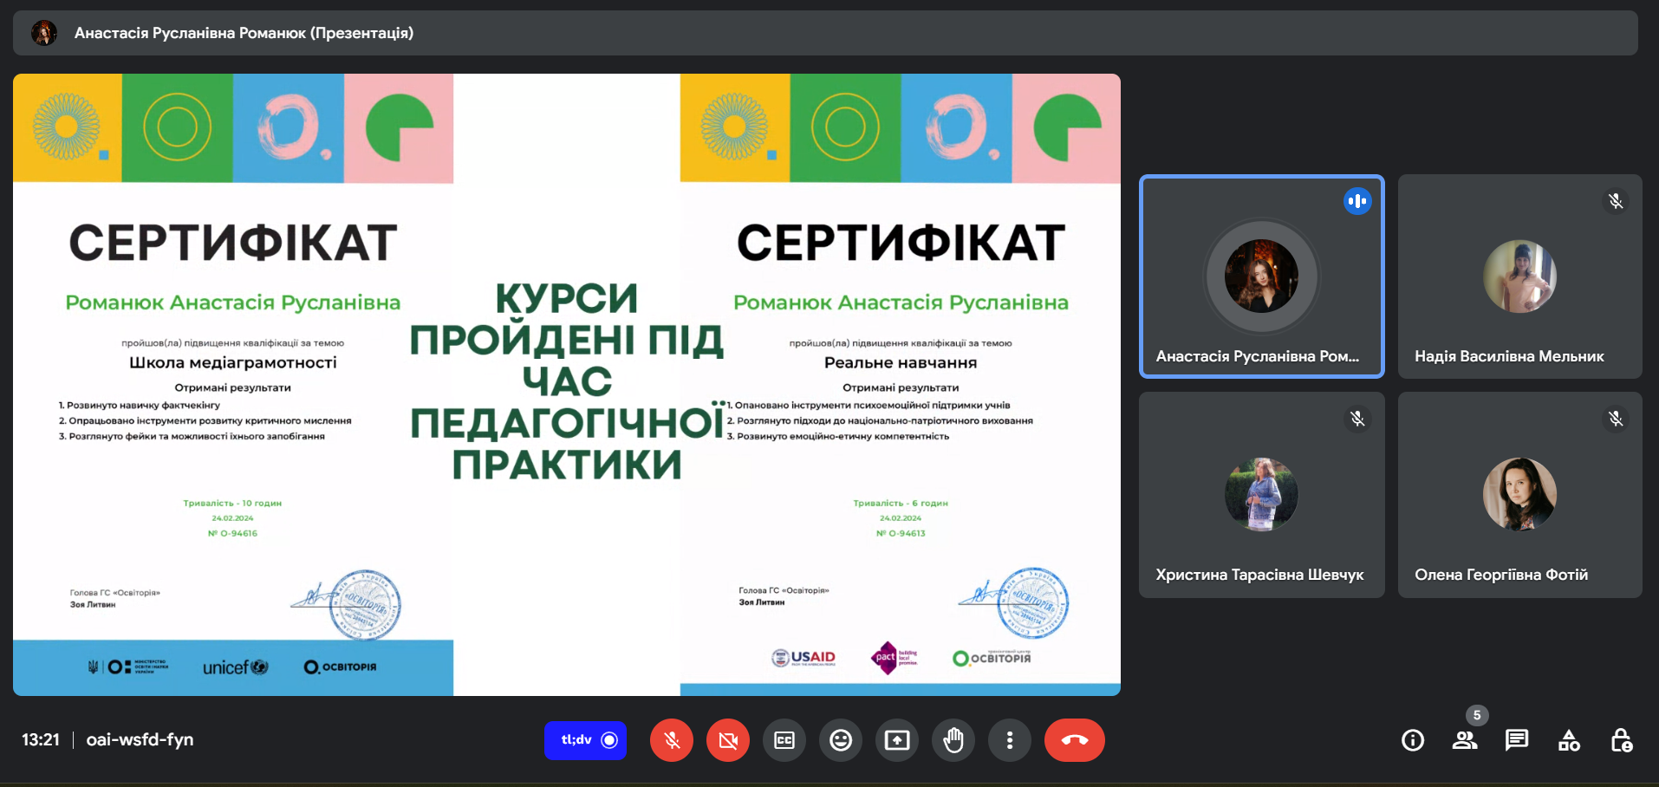Click Тривалість - 6 годин text
The width and height of the screenshot is (1659, 787).
click(x=901, y=503)
